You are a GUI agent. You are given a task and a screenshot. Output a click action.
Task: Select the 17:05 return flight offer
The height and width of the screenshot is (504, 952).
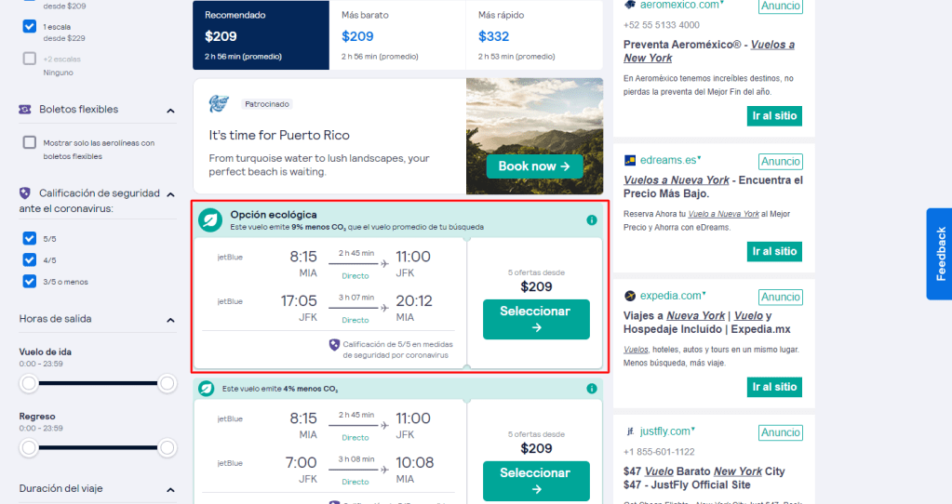click(536, 319)
